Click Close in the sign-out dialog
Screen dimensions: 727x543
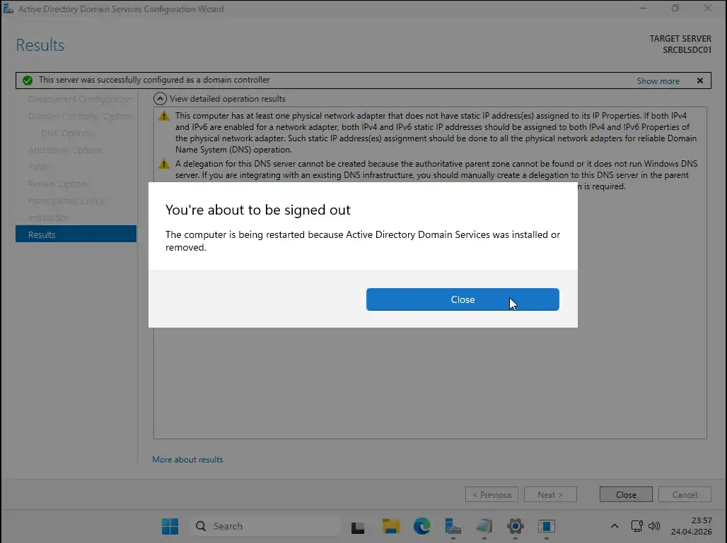pos(463,299)
